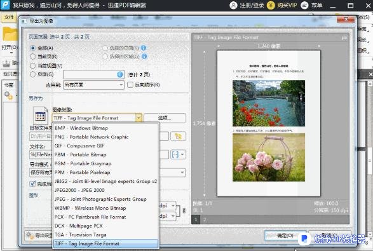This screenshot has width=373, height=251.
Task: Toggle the 反向顺序(R) checkbox
Action: pyautogui.click(x=130, y=85)
